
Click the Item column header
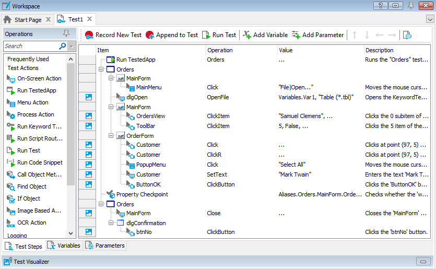coord(150,50)
